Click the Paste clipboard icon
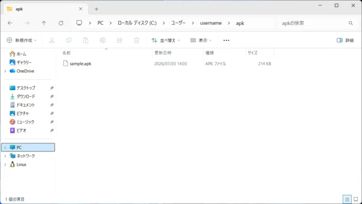The height and width of the screenshot is (204, 362). pyautogui.click(x=86, y=40)
